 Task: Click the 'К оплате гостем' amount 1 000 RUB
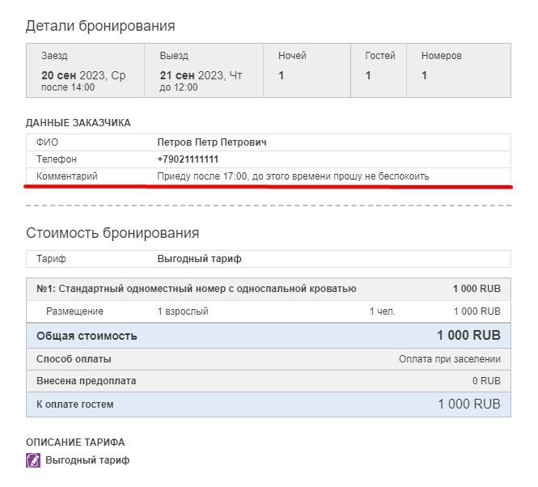468,404
